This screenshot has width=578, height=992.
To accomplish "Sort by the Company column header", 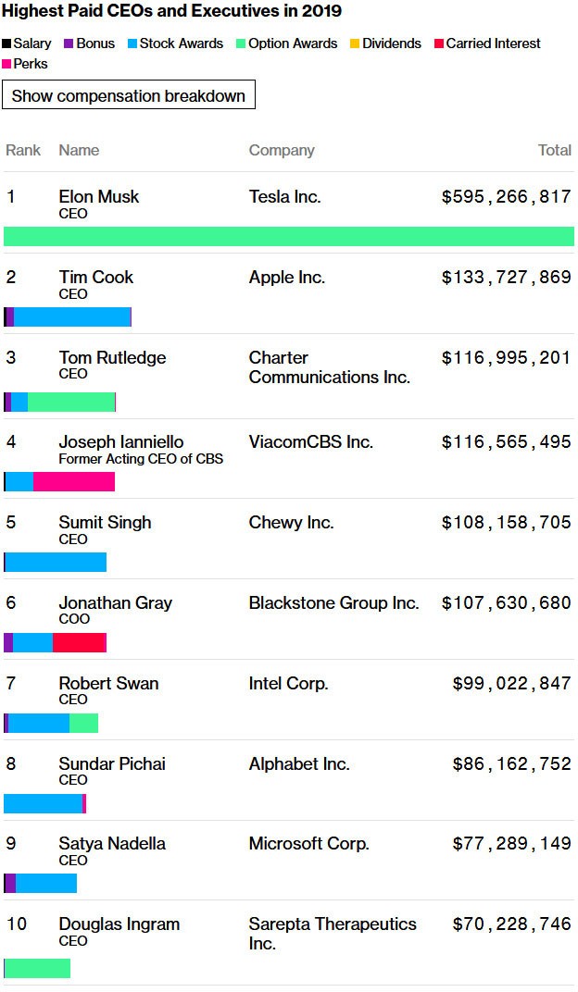I will coord(282,150).
